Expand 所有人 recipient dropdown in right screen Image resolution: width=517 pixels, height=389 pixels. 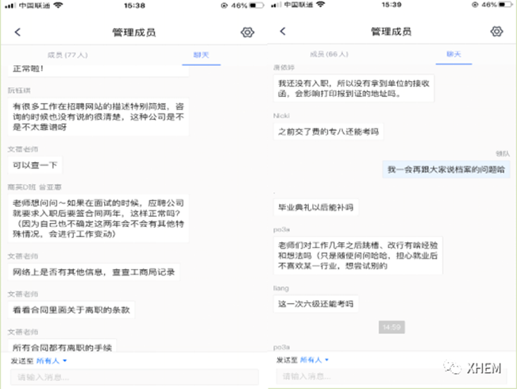pos(311,360)
